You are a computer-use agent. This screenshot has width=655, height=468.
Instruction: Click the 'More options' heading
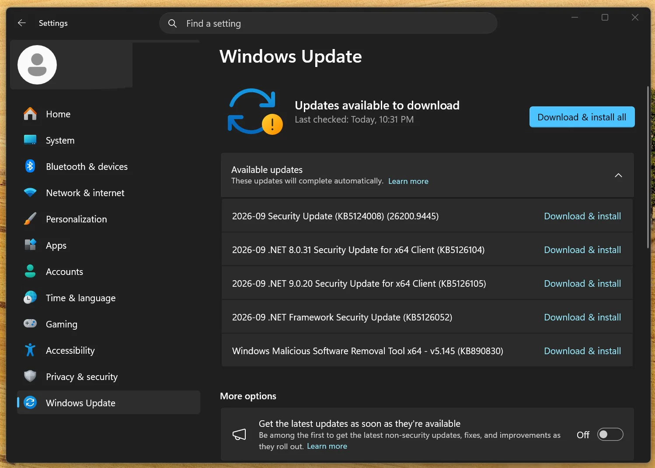[x=248, y=396]
